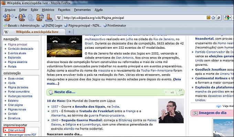Click Descarregar como PDF link
The height and width of the screenshot is (137, 234).
pos(22,135)
